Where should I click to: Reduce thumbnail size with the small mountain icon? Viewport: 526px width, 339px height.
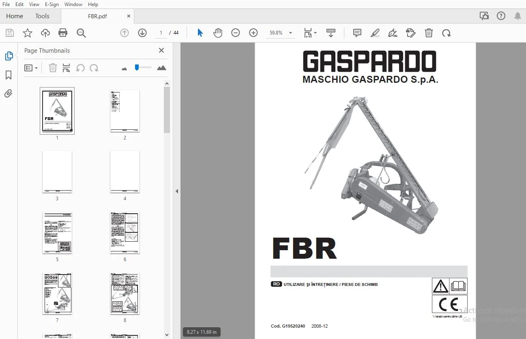coord(125,69)
